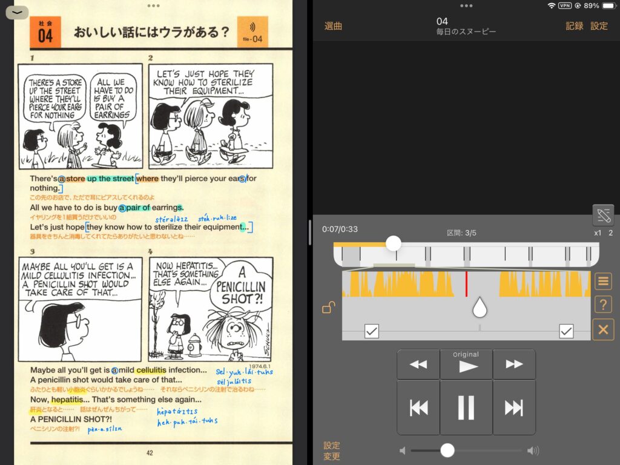
Task: Open the left app's three-dot multitasking menu
Action: (x=153, y=5)
